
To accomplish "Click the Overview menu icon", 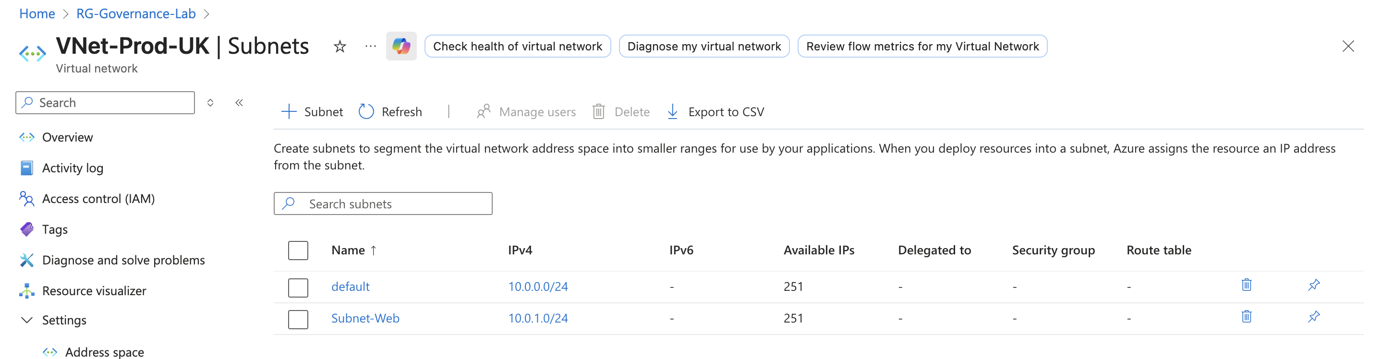I will [27, 137].
